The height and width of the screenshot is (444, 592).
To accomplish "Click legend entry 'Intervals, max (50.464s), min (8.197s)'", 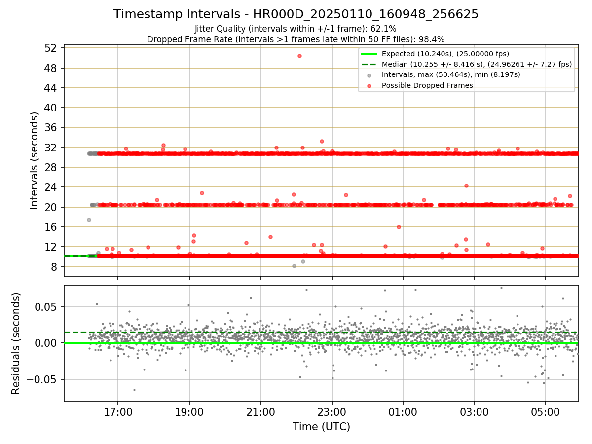I will point(451,74).
